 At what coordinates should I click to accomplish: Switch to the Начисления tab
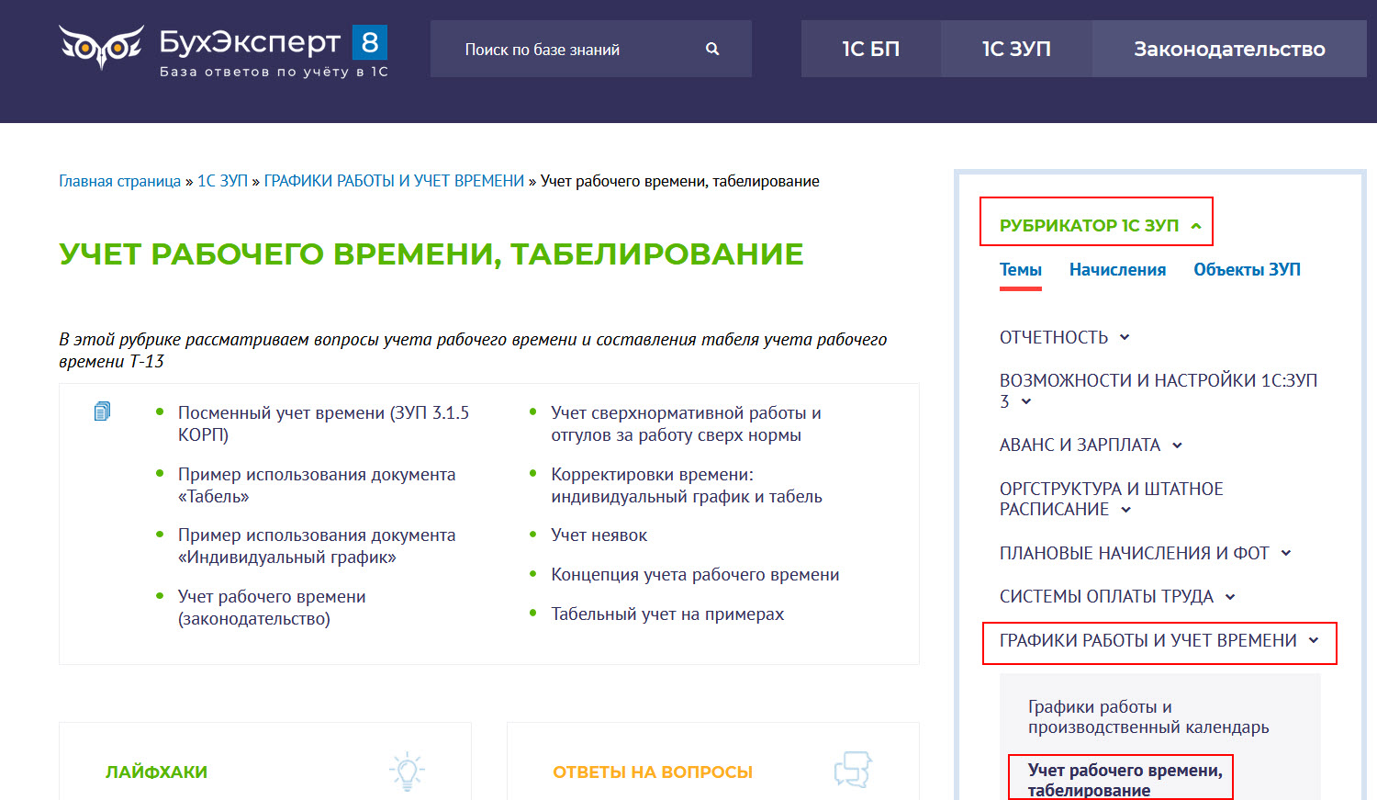coord(1117,270)
